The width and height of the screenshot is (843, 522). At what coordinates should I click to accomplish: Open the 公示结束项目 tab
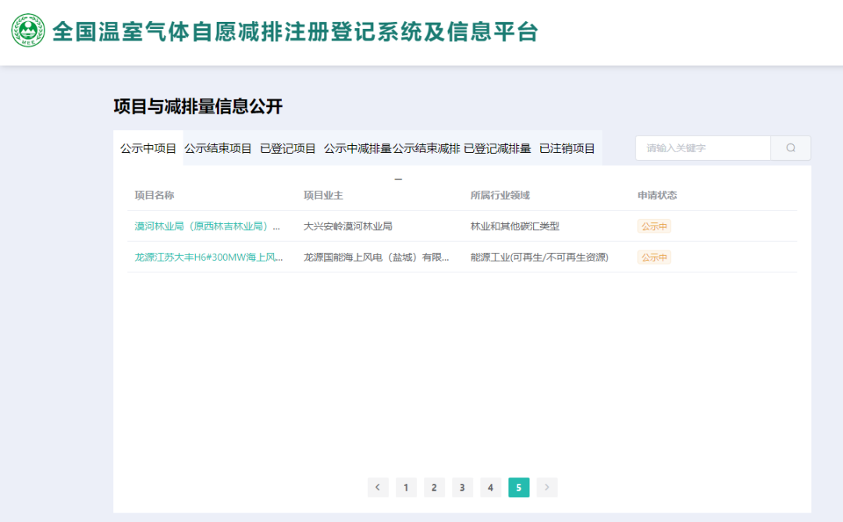click(x=218, y=148)
